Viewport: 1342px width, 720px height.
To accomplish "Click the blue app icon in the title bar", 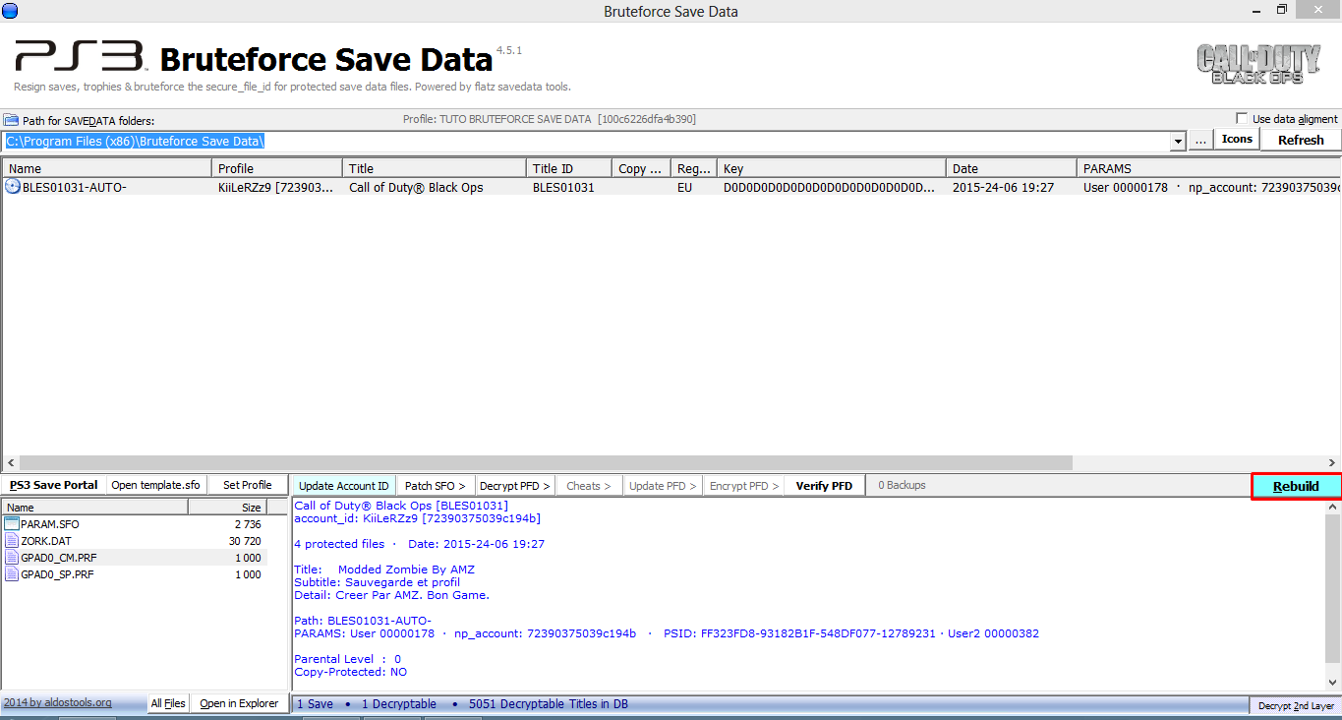I will coord(10,11).
